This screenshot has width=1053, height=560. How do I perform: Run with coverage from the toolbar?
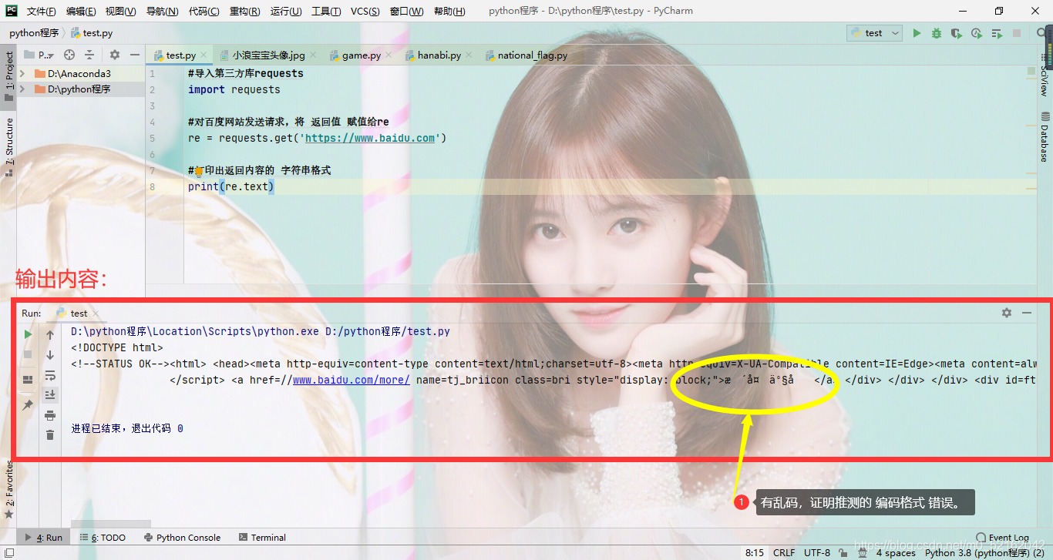click(x=957, y=33)
